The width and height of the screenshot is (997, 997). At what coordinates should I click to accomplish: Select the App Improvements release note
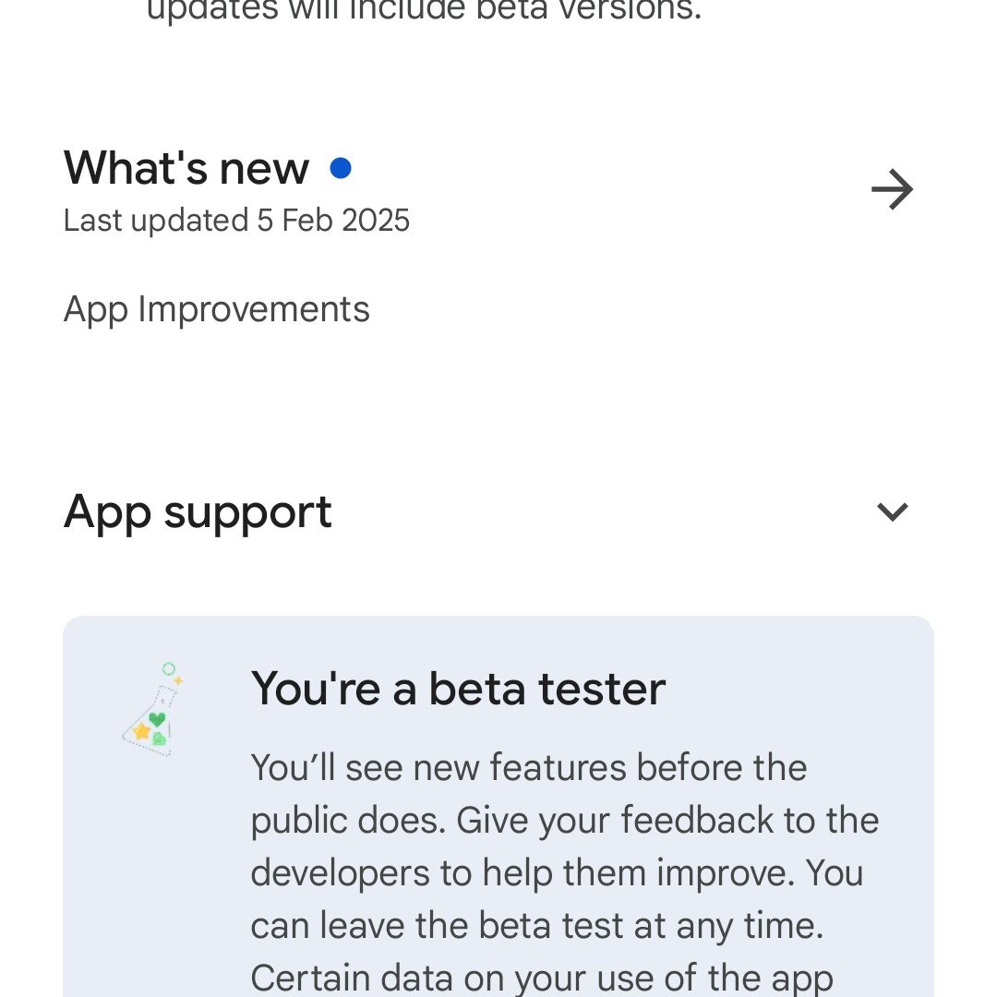216,309
